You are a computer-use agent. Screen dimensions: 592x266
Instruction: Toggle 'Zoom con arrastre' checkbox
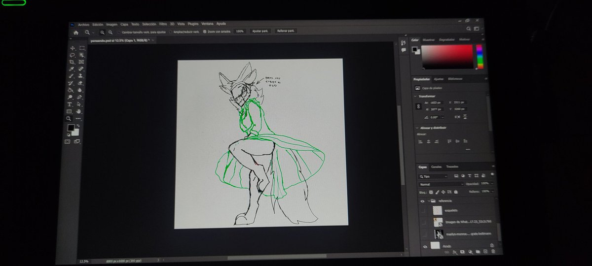coord(204,32)
